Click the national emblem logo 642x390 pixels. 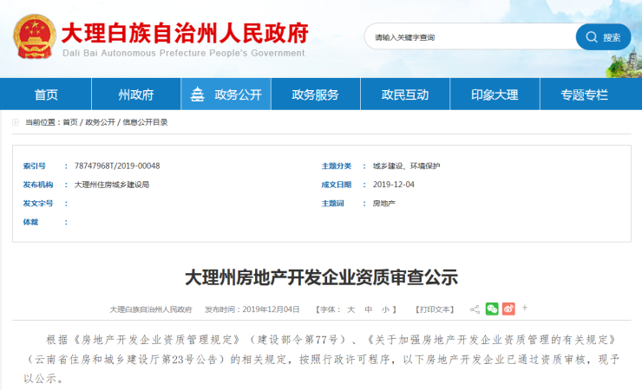pos(35,36)
